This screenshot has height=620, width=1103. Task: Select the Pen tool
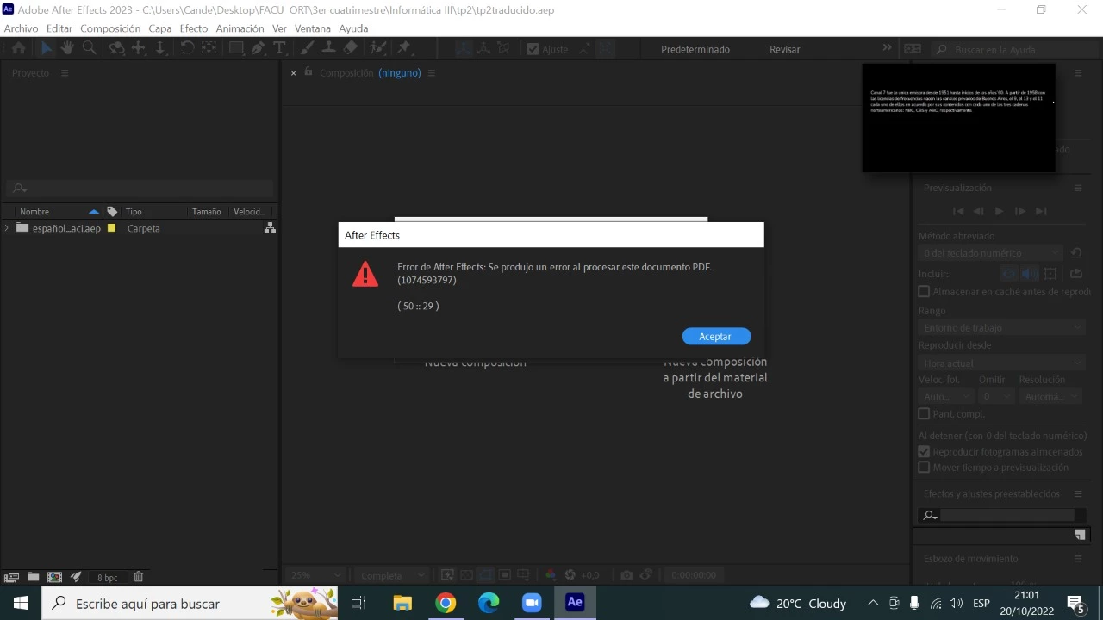coord(258,49)
